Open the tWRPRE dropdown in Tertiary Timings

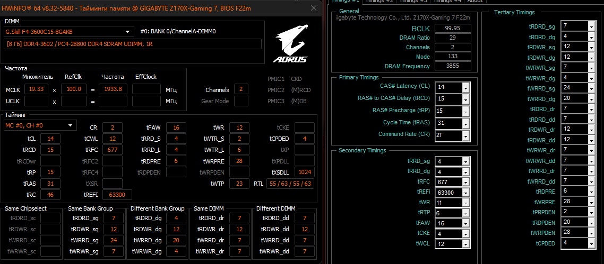591,202
